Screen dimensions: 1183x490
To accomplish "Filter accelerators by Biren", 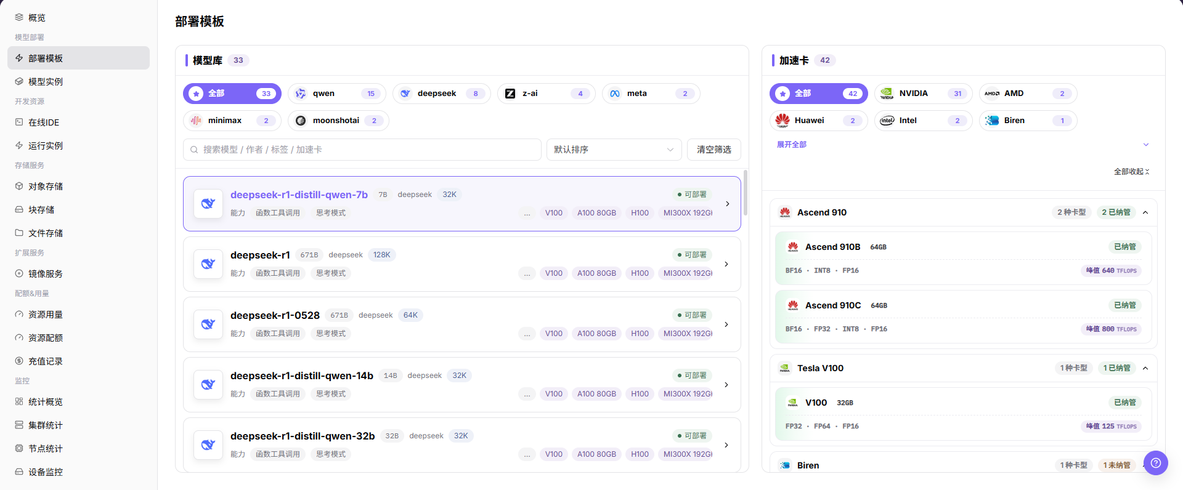I will coord(1028,121).
